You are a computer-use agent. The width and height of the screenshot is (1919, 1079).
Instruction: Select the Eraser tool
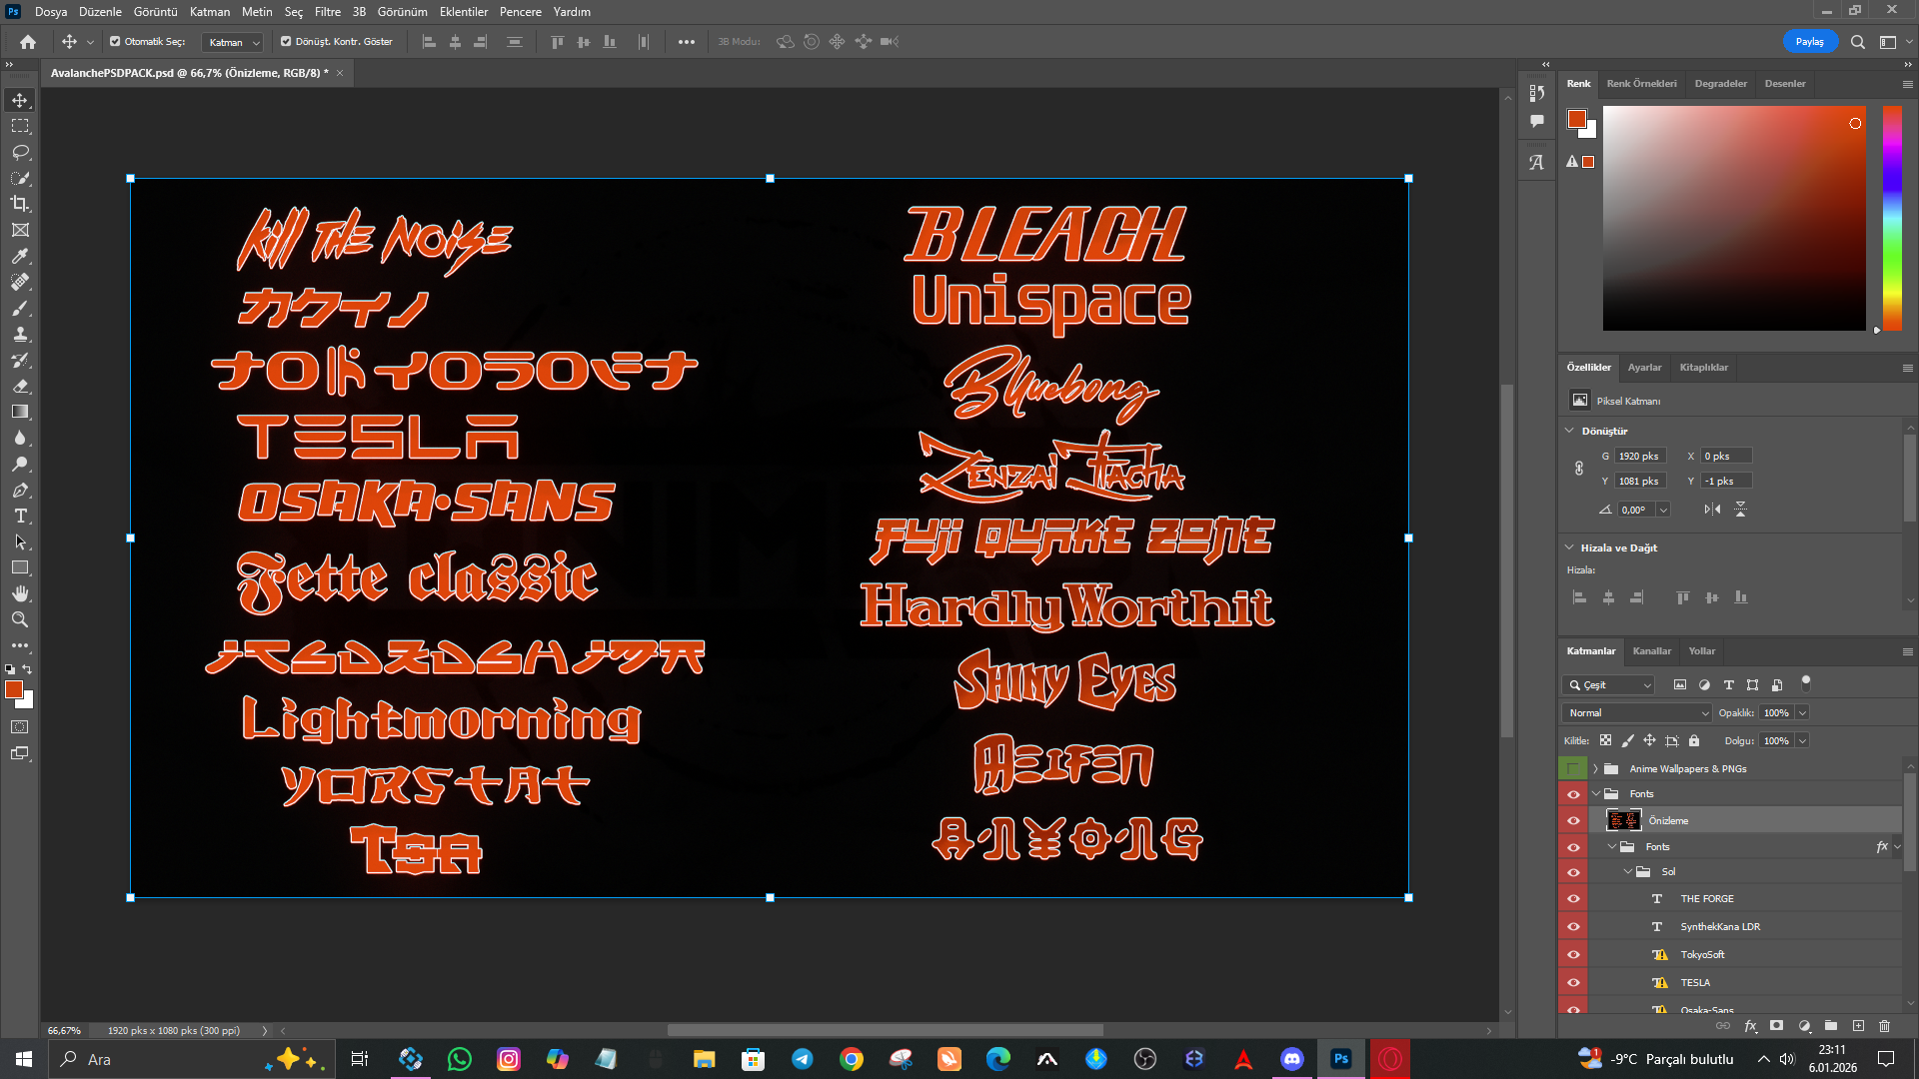pos(20,386)
